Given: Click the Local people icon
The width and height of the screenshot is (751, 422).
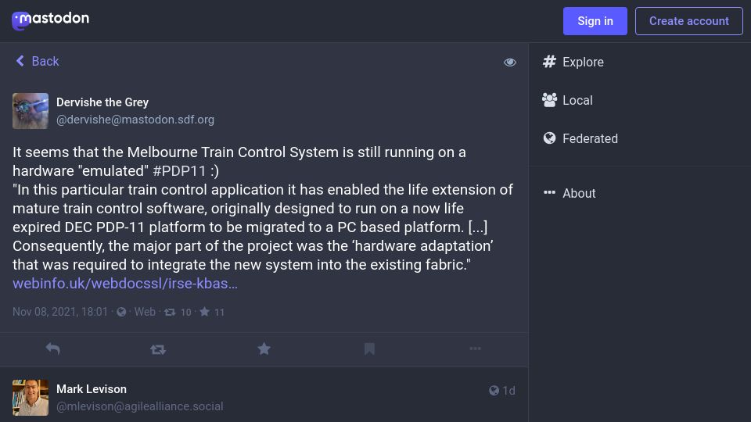Looking at the screenshot, I should [549, 100].
